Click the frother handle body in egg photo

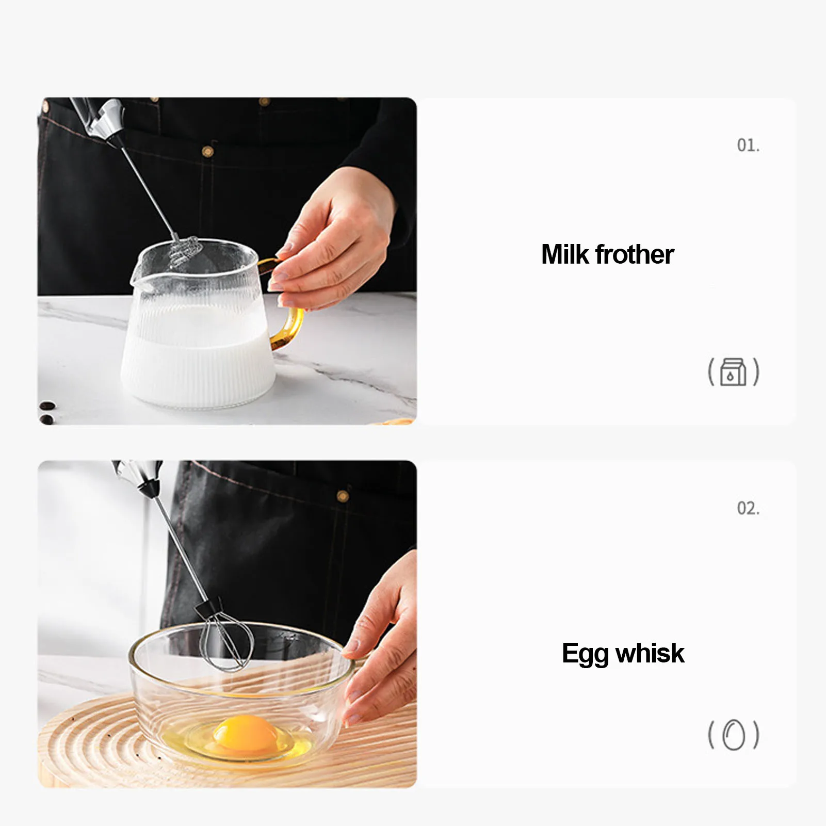tap(138, 476)
